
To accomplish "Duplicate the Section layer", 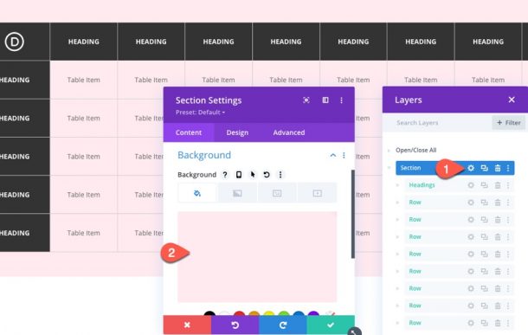I will click(x=484, y=168).
